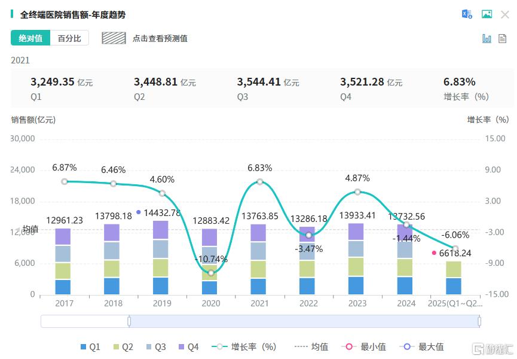517x359 pixels.
Task: Close the sales trend panel
Action: (x=505, y=14)
